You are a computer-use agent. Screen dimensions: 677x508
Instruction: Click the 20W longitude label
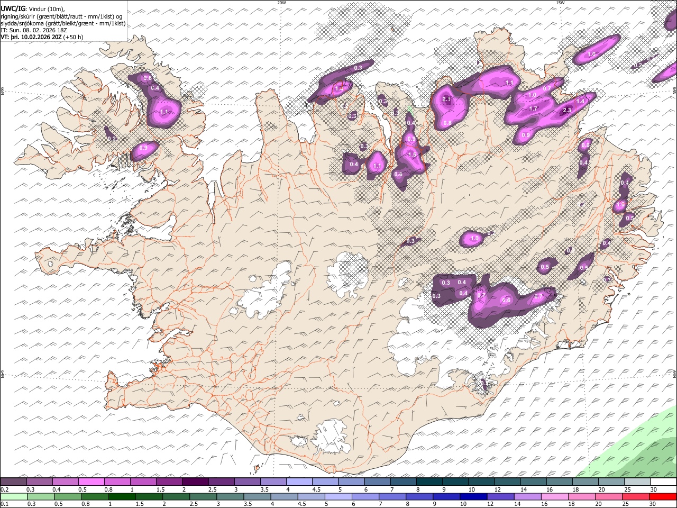tap(281, 3)
